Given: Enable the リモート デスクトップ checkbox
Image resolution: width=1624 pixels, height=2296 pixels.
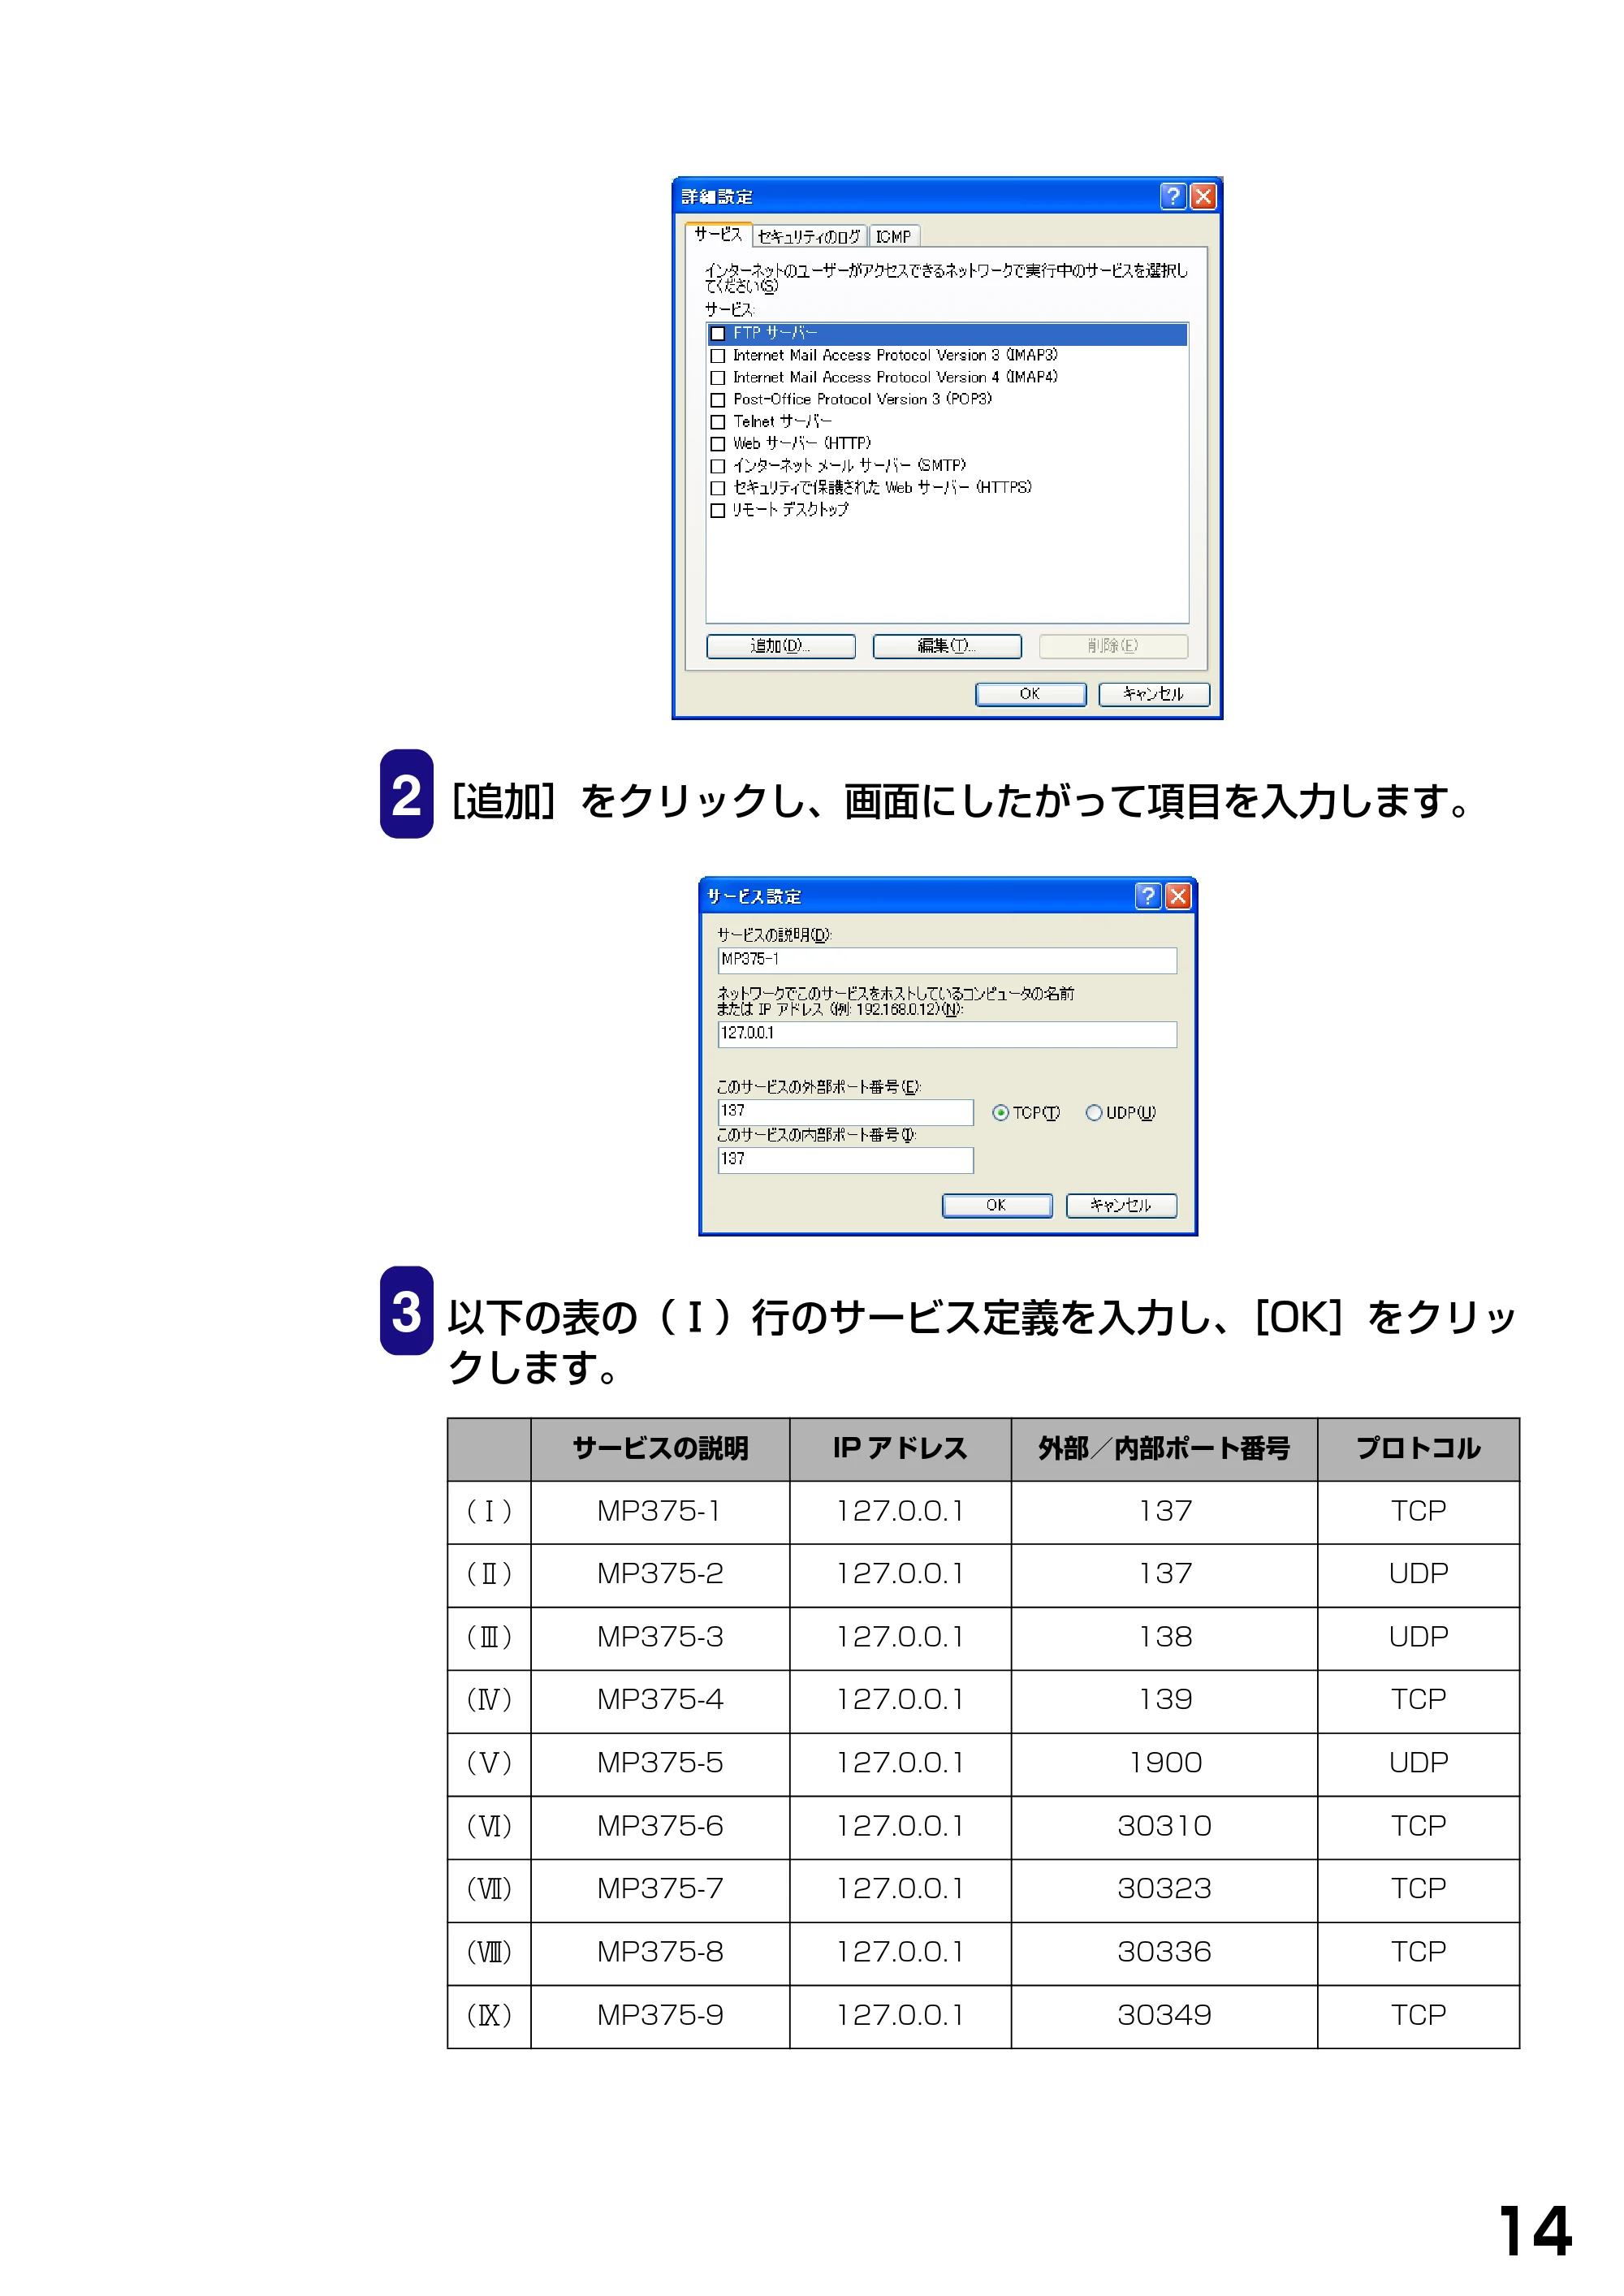Looking at the screenshot, I should click(717, 510).
